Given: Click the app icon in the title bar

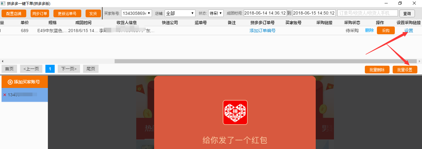Looking at the screenshot, I should tap(2, 3).
